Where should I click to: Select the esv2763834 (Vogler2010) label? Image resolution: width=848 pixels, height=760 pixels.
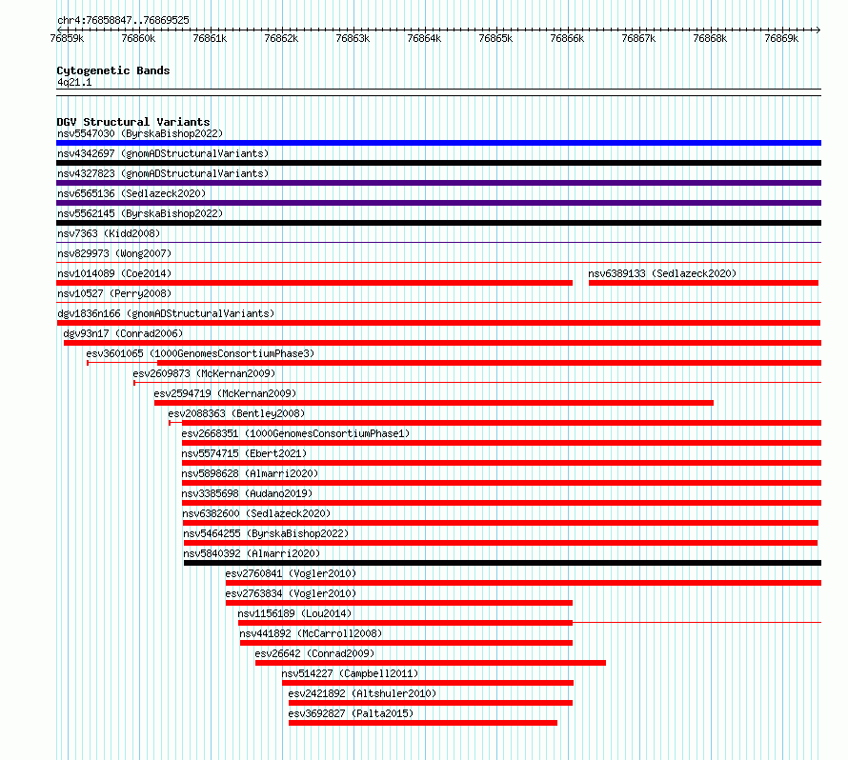[291, 593]
